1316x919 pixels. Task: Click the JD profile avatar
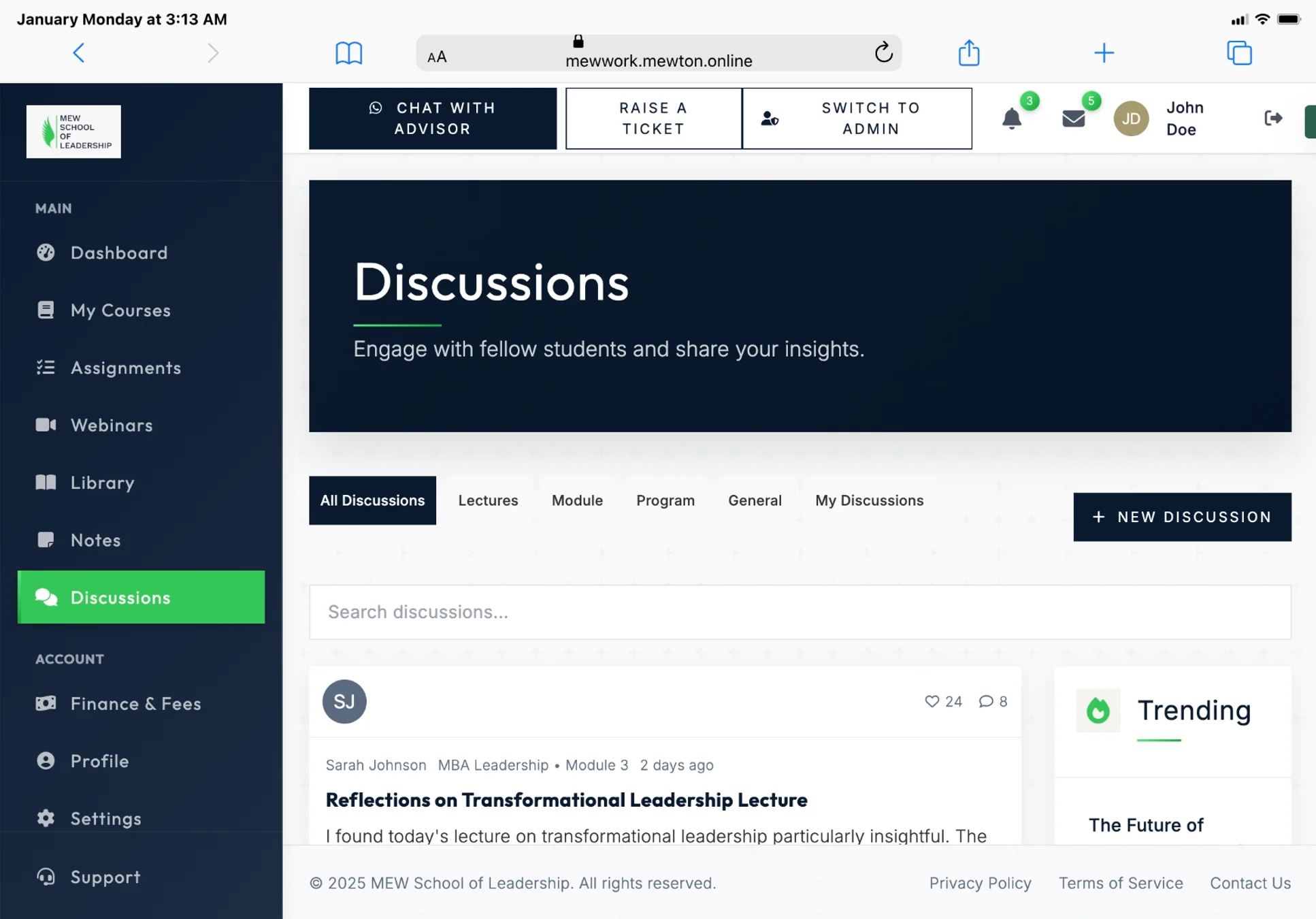pos(1130,118)
